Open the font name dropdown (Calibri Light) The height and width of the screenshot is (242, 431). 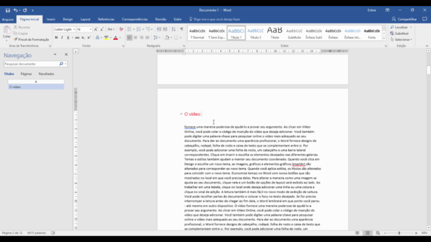click(74, 30)
